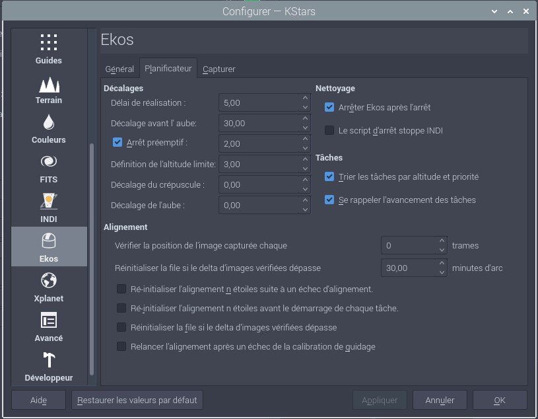Select the Planificateur tab
The image size is (538, 419).
pos(168,68)
